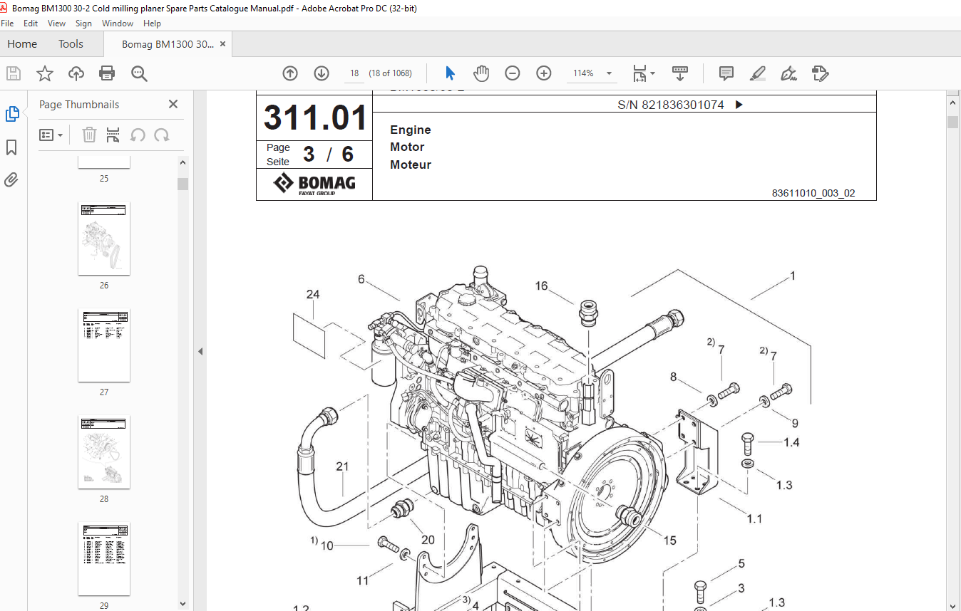961x611 pixels.
Task: Go to the previous page arrow
Action: 290,73
